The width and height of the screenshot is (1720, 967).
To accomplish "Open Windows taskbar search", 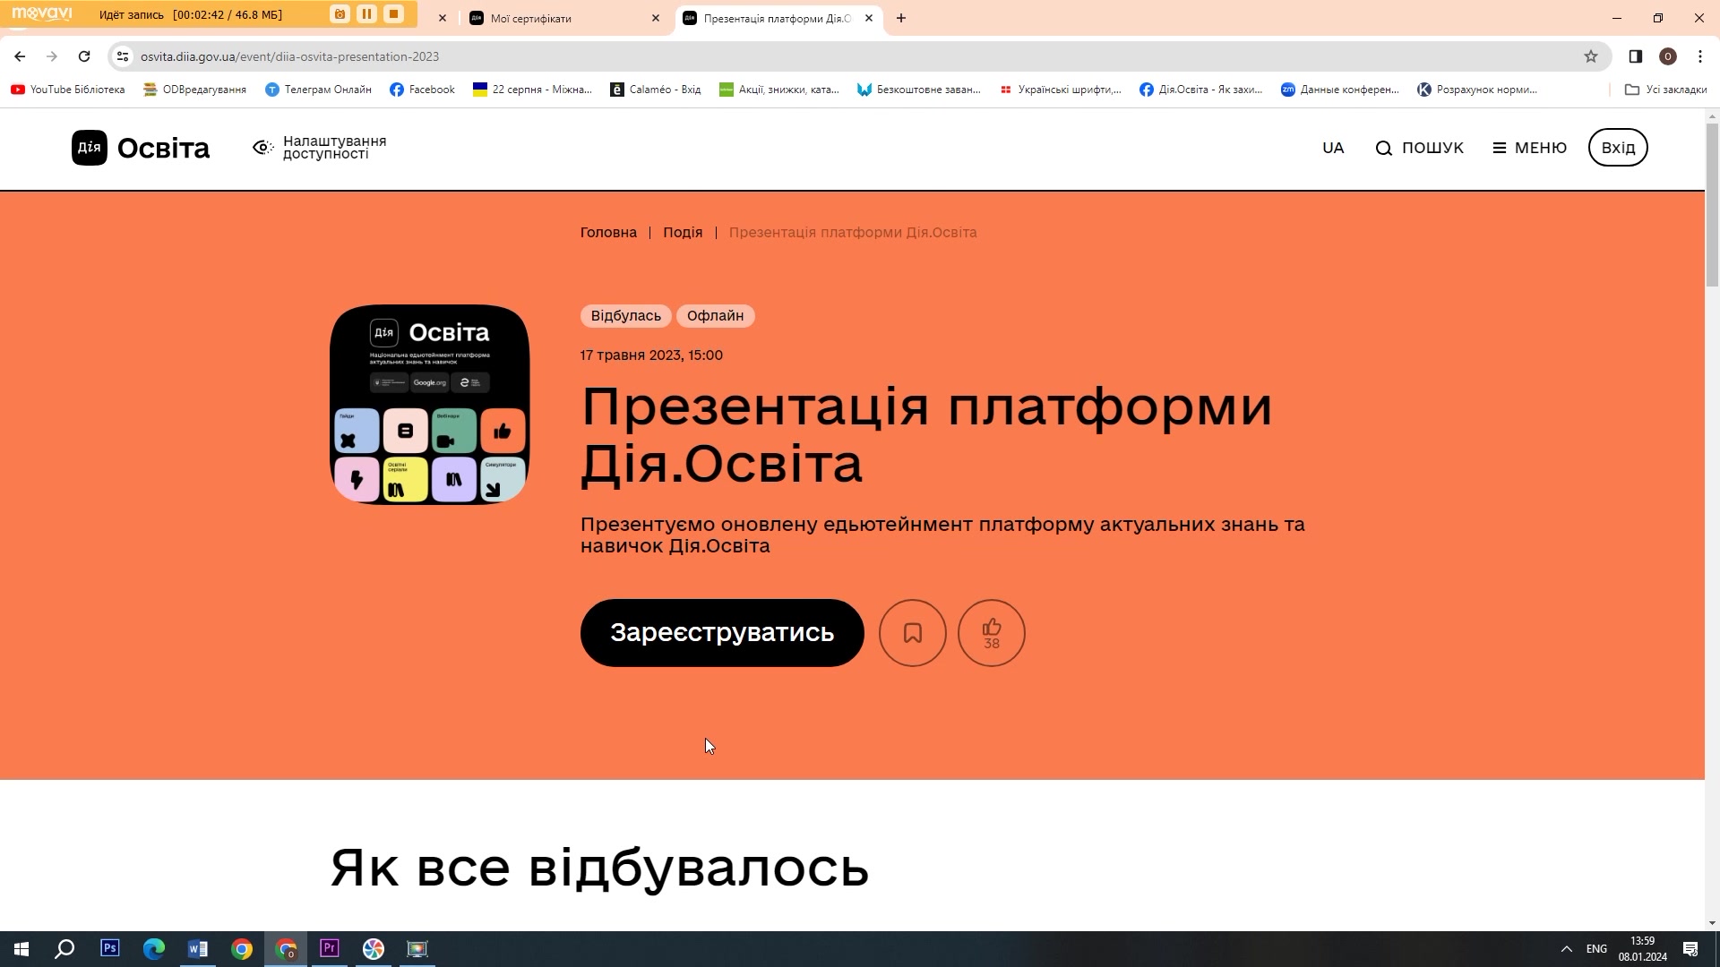I will (x=64, y=949).
